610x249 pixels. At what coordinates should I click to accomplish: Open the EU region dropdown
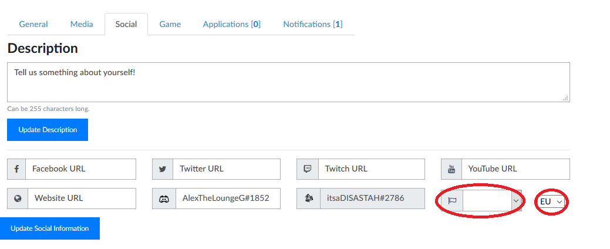551,201
